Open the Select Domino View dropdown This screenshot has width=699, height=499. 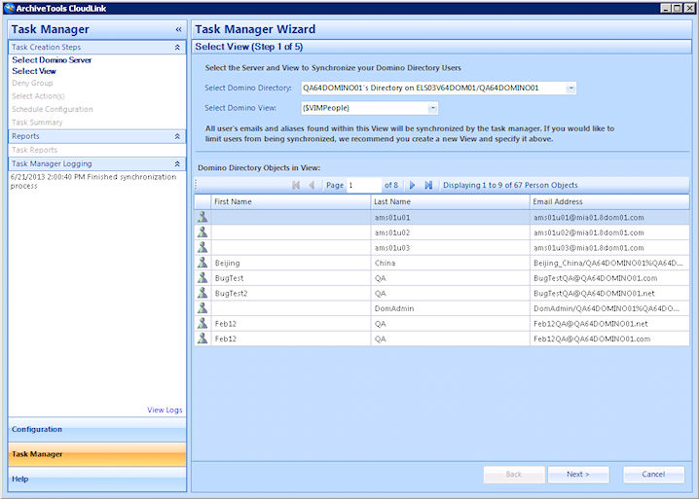coord(432,108)
